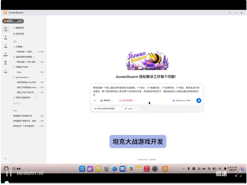The height and width of the screenshot is (185, 247).
Task: Open the globe browser icon in the taskbar
Action: tap(114, 169)
